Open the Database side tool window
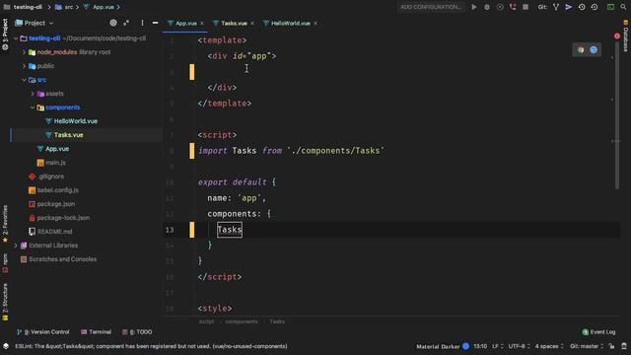Viewport: 631px width, 355px height. [626, 36]
